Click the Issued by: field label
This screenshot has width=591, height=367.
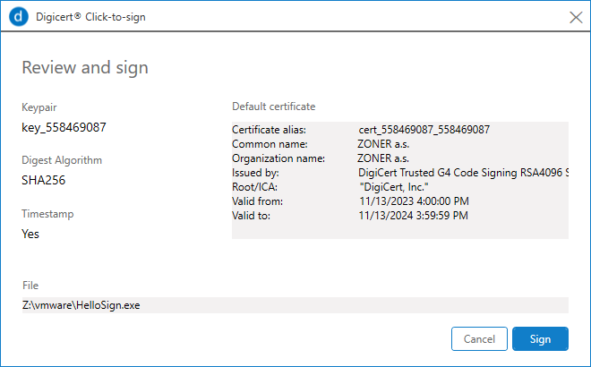click(255, 173)
